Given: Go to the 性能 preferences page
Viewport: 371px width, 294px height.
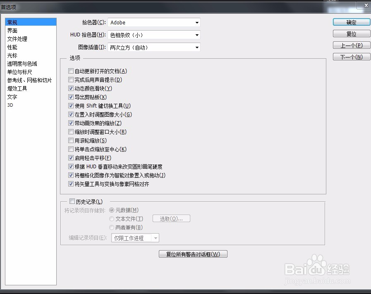Looking at the screenshot, I should point(31,47).
